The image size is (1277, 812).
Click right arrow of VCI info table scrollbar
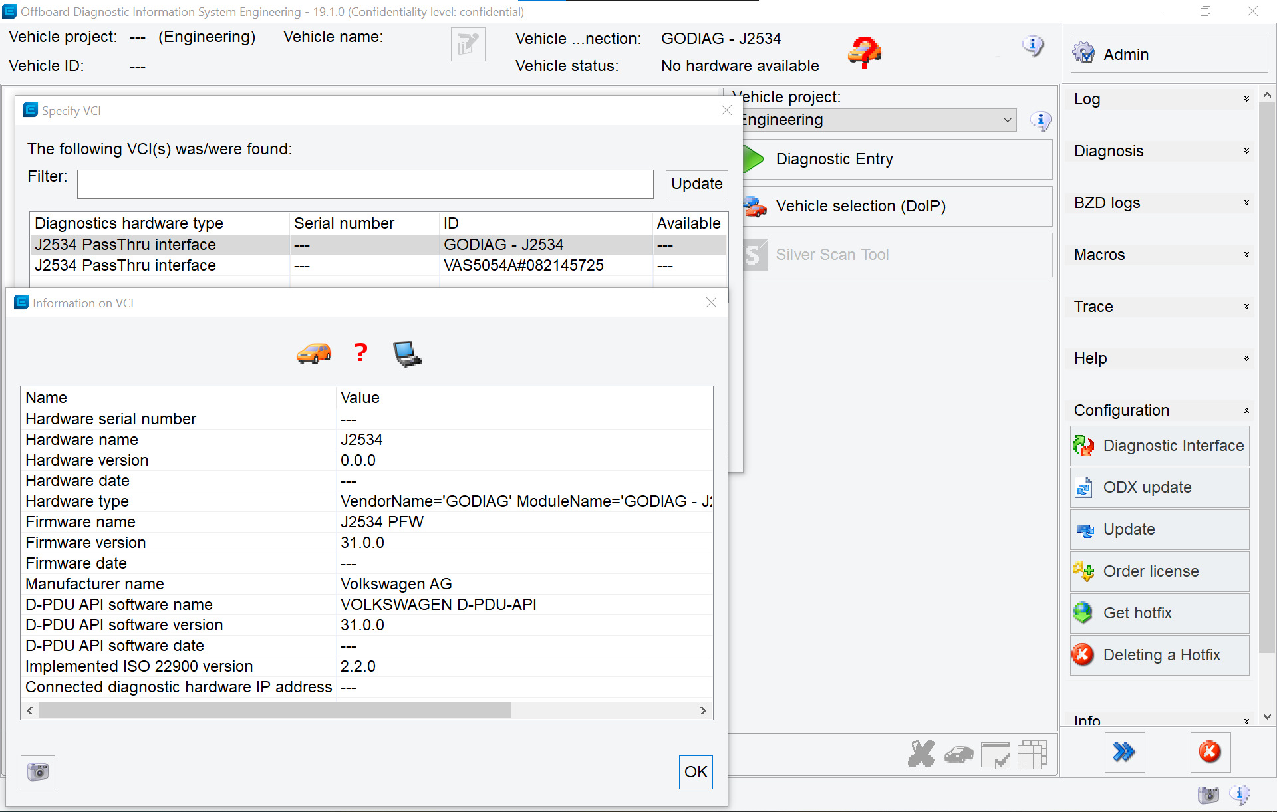[703, 710]
